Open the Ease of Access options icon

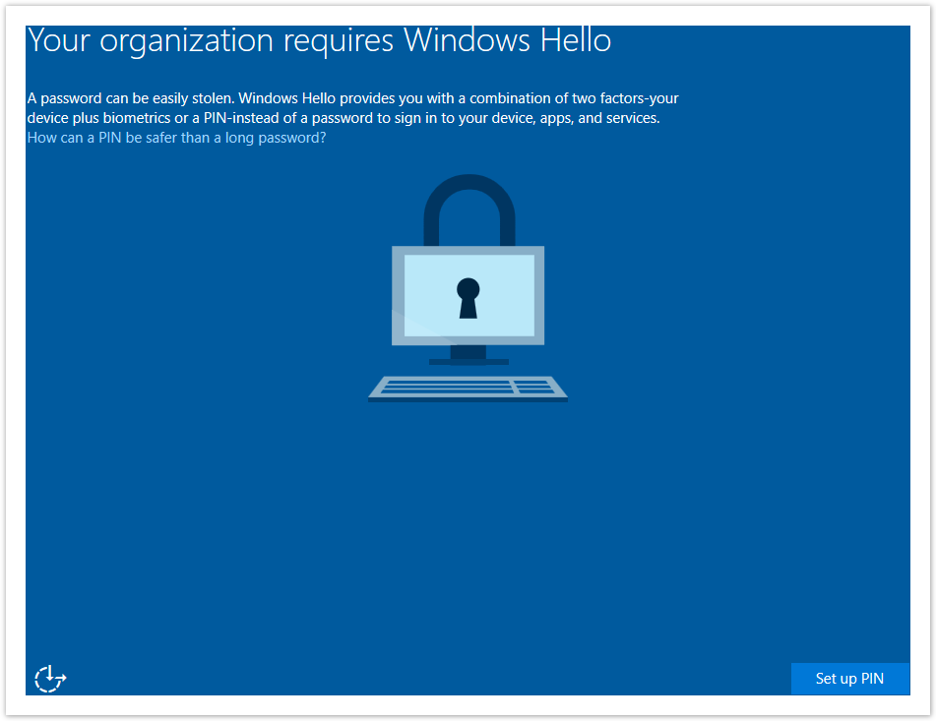click(x=50, y=678)
